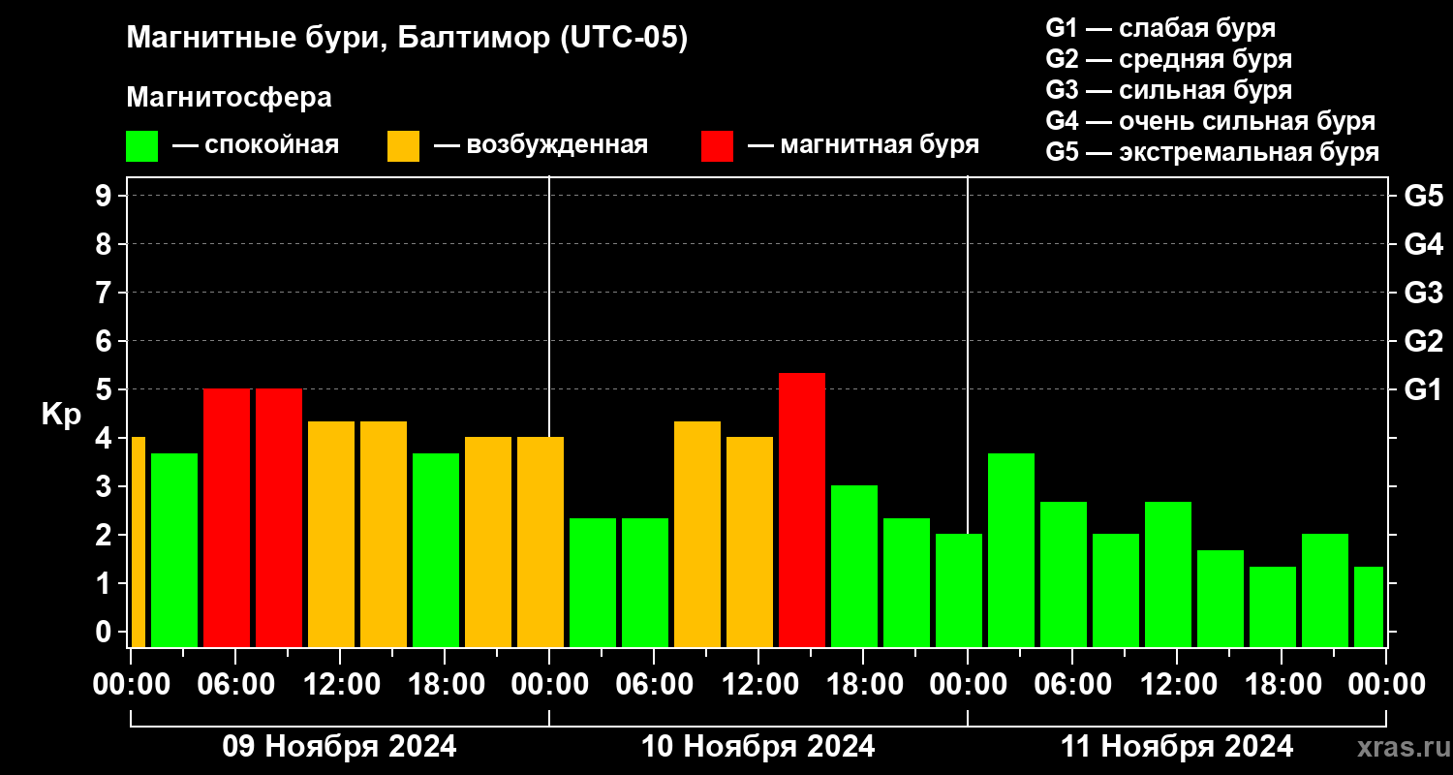
Task: Click the G4 tick label on right axis
Action: click(1424, 244)
